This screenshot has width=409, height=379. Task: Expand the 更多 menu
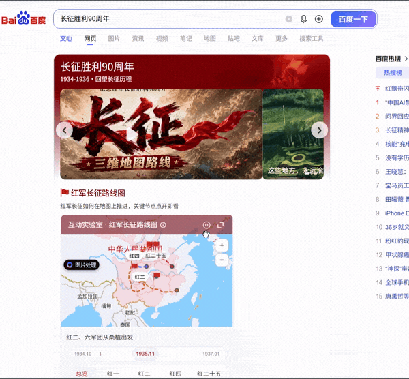tap(282, 39)
